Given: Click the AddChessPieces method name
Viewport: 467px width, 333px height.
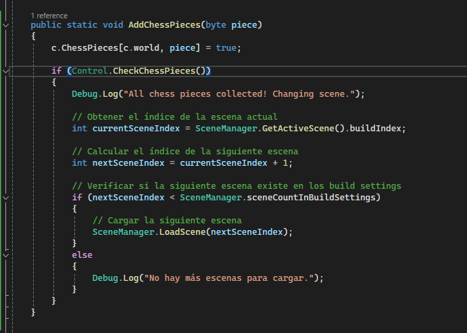Looking at the screenshot, I should click(x=164, y=25).
